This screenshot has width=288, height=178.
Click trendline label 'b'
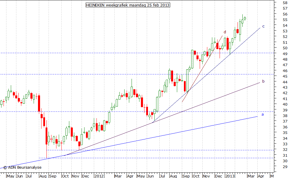pos(263,81)
